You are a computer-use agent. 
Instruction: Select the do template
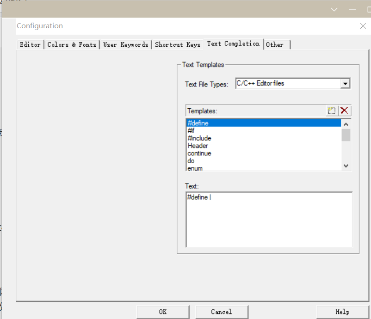(264, 161)
